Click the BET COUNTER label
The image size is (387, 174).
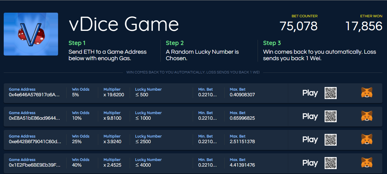(x=305, y=16)
